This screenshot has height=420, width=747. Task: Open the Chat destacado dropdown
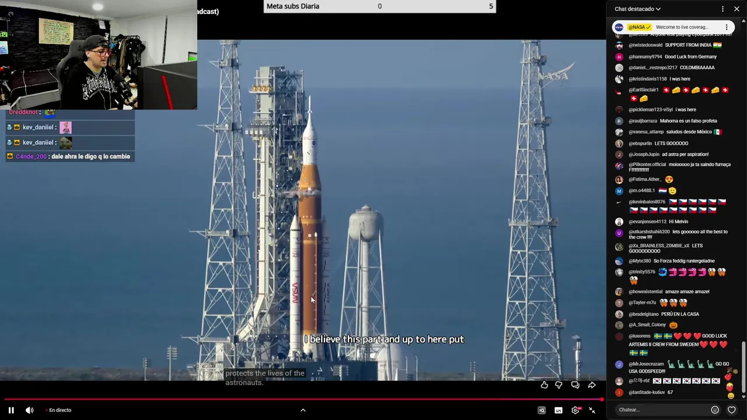point(638,9)
